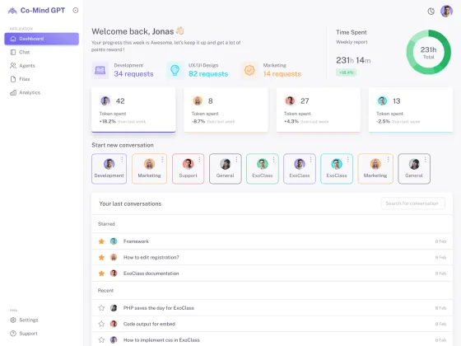The width and height of the screenshot is (461, 346).
Task: Click the Development laptop icon
Action: click(x=100, y=70)
